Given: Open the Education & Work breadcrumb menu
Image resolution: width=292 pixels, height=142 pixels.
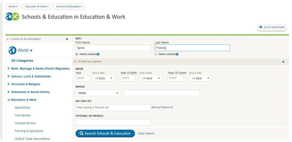Looking at the screenshot, I should (x=37, y=7).
